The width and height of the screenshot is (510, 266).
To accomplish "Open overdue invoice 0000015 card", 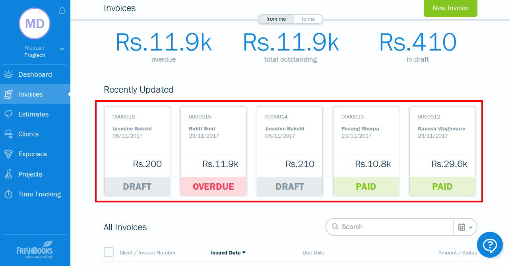I will click(x=213, y=151).
